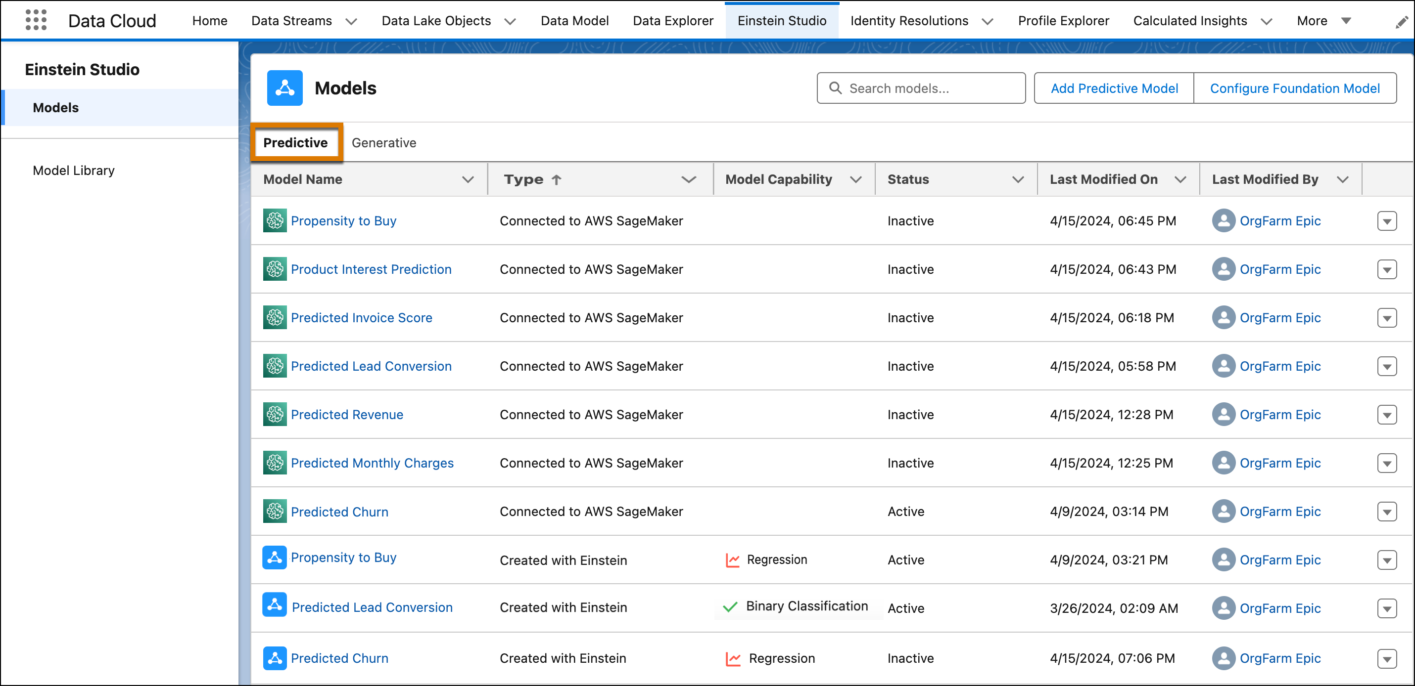Open the Last Modified By column chevron

tap(1342, 179)
